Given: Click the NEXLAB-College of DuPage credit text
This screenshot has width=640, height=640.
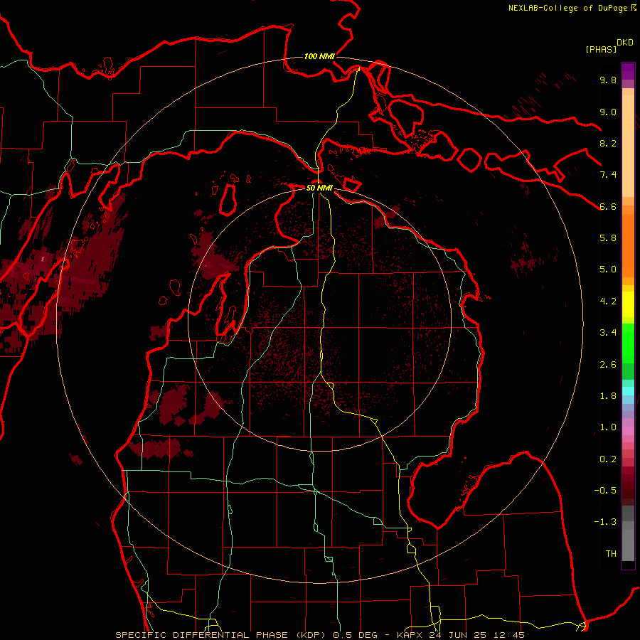Looking at the screenshot, I should click(x=569, y=8).
